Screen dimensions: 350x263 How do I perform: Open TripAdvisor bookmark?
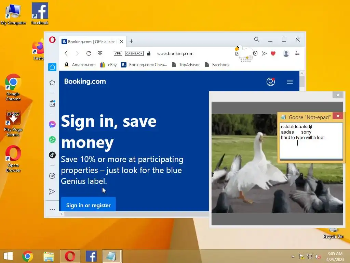pyautogui.click(x=186, y=65)
